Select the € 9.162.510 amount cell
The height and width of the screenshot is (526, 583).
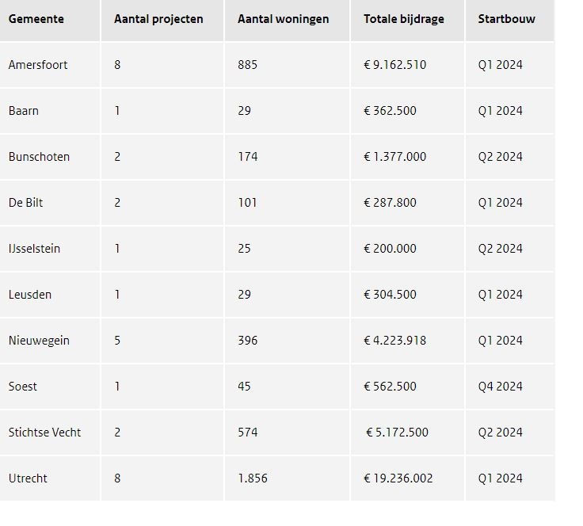(x=395, y=65)
